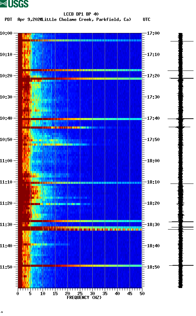This screenshot has height=316, width=196.
Task: Click the 17:30 UTC time label
Action: click(153, 97)
